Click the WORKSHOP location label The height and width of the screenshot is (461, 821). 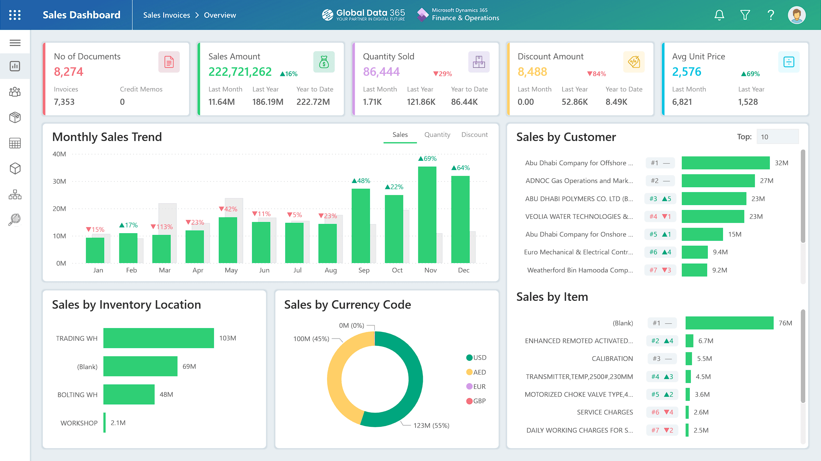pos(79,423)
